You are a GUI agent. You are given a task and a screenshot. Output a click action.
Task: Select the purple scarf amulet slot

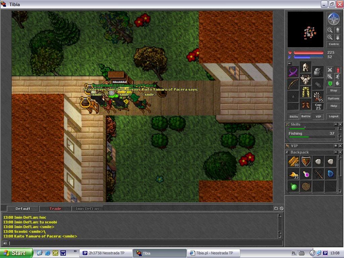click(293, 72)
